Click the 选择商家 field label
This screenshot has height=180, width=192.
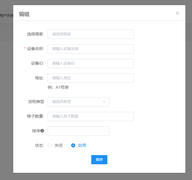pos(35,34)
